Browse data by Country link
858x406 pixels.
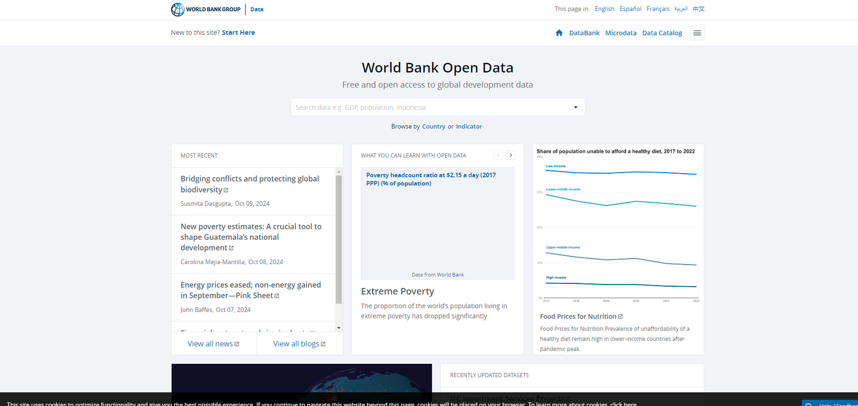[433, 126]
